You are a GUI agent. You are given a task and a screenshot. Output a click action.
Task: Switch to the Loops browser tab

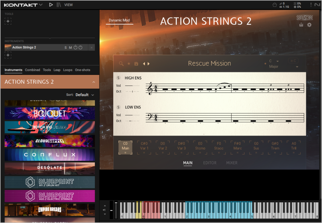click(x=68, y=70)
